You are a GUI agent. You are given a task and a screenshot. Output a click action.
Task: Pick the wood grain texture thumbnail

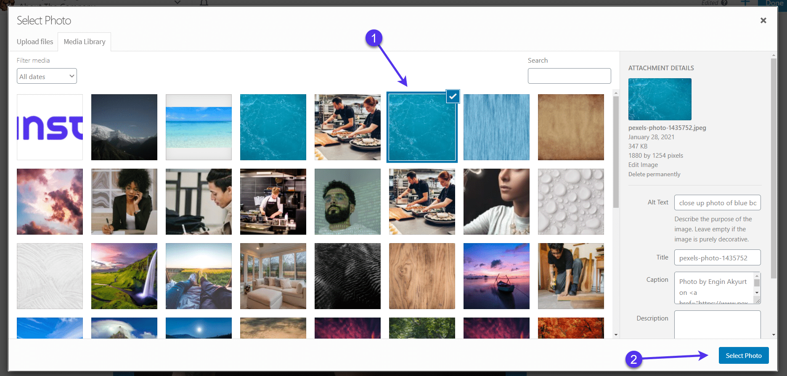[x=422, y=276]
